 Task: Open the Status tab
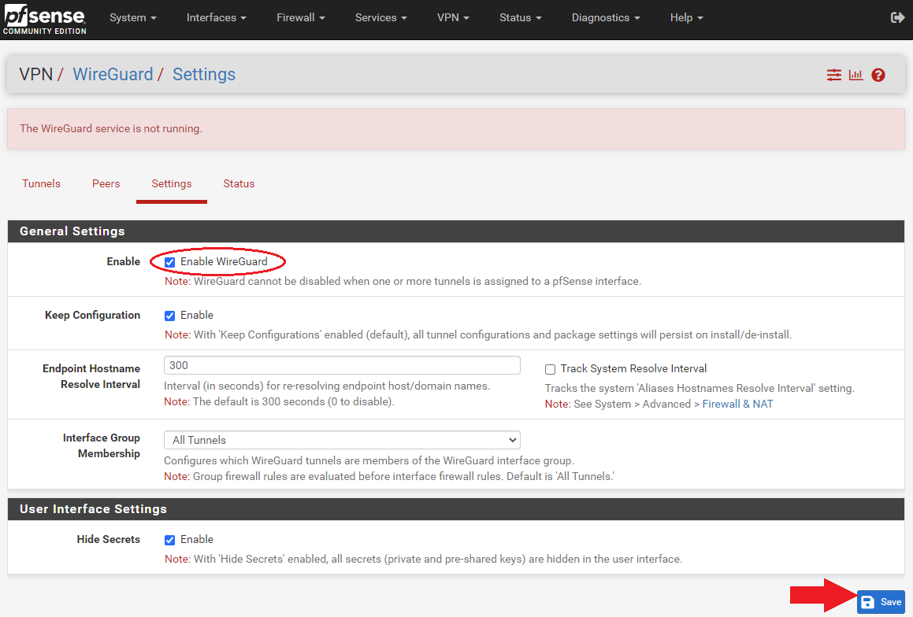239,184
